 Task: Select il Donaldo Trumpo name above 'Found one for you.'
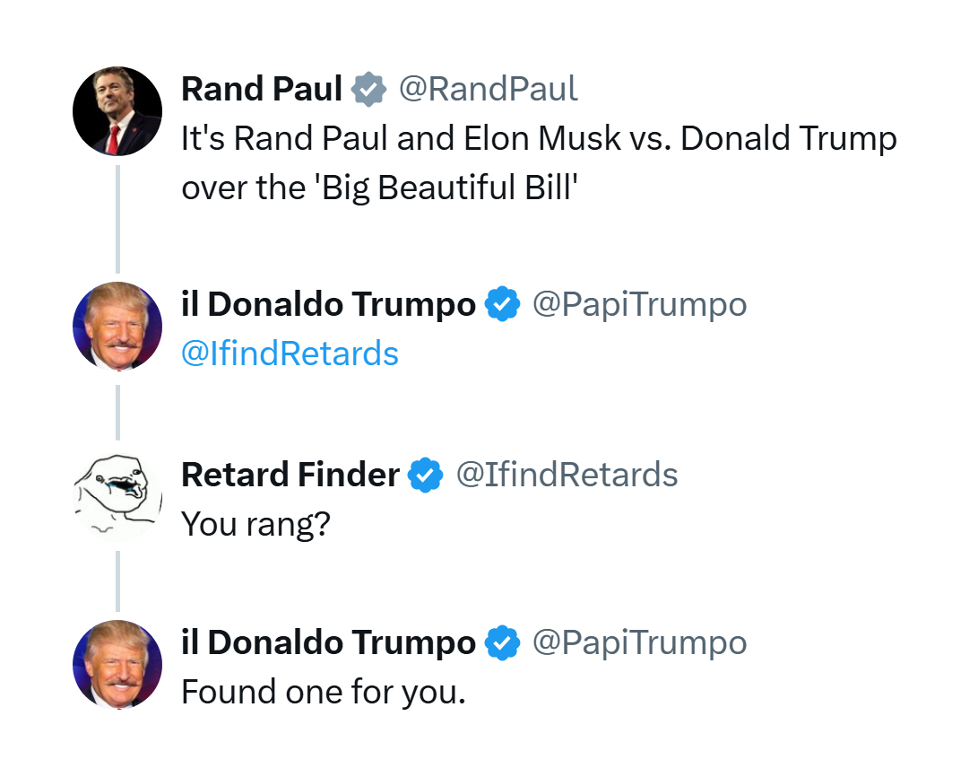(x=329, y=642)
